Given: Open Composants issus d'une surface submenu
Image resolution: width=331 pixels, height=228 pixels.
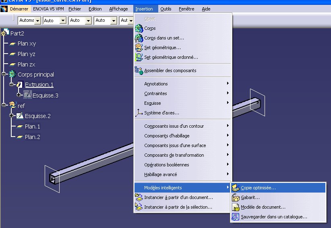Looking at the screenshot, I should pos(183,145).
